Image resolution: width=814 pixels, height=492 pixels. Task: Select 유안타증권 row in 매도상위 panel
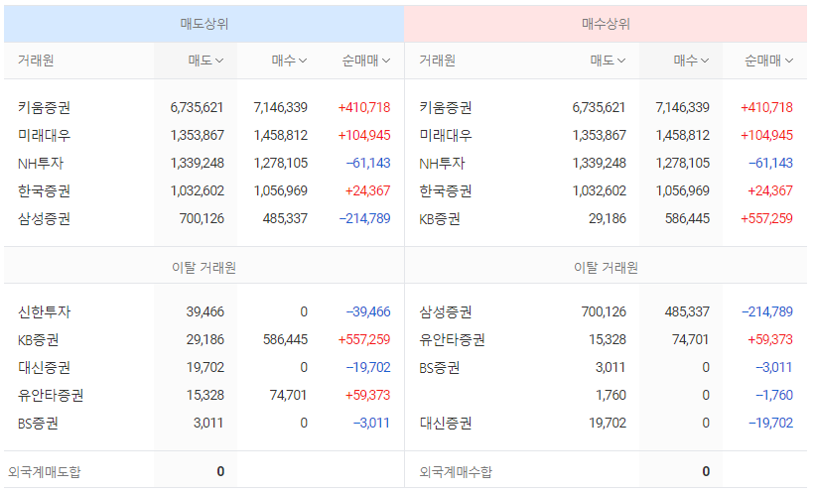click(204, 396)
